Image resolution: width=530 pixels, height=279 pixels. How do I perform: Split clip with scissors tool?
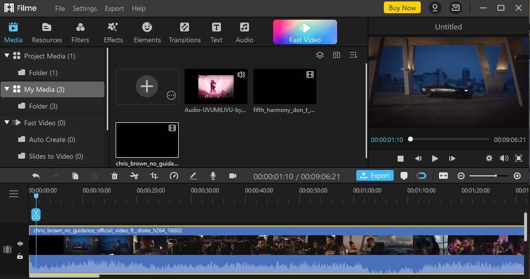point(134,176)
